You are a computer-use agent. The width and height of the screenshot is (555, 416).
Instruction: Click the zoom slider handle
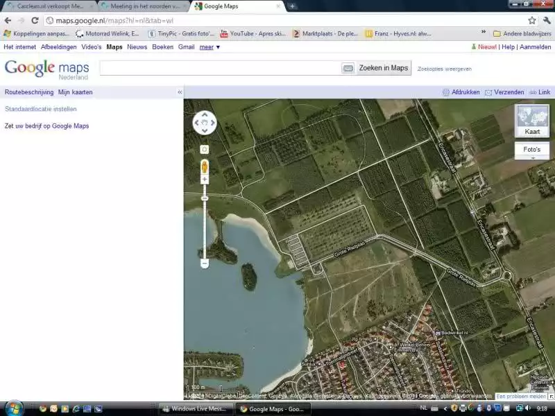205,198
